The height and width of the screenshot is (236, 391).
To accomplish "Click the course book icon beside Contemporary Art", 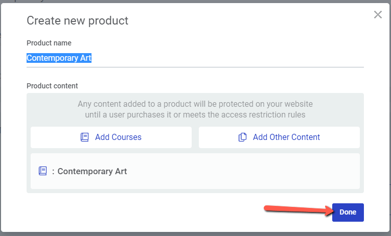I will click(42, 171).
